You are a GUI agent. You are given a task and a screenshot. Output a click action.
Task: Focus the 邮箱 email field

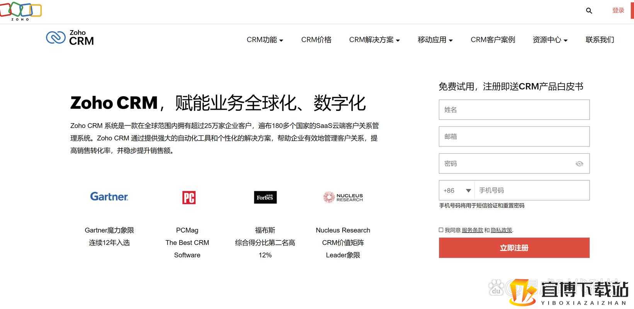coord(514,136)
